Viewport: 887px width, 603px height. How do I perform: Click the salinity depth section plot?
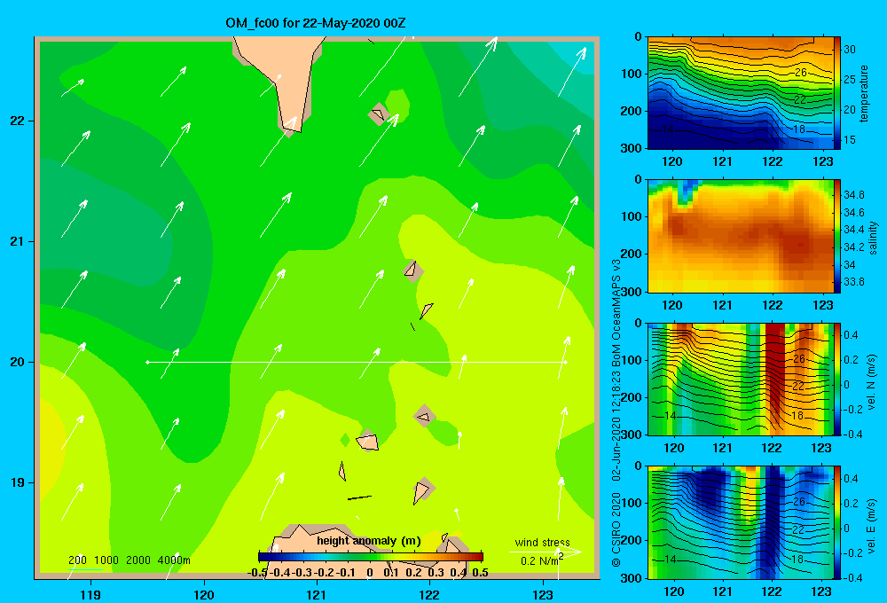(740, 237)
